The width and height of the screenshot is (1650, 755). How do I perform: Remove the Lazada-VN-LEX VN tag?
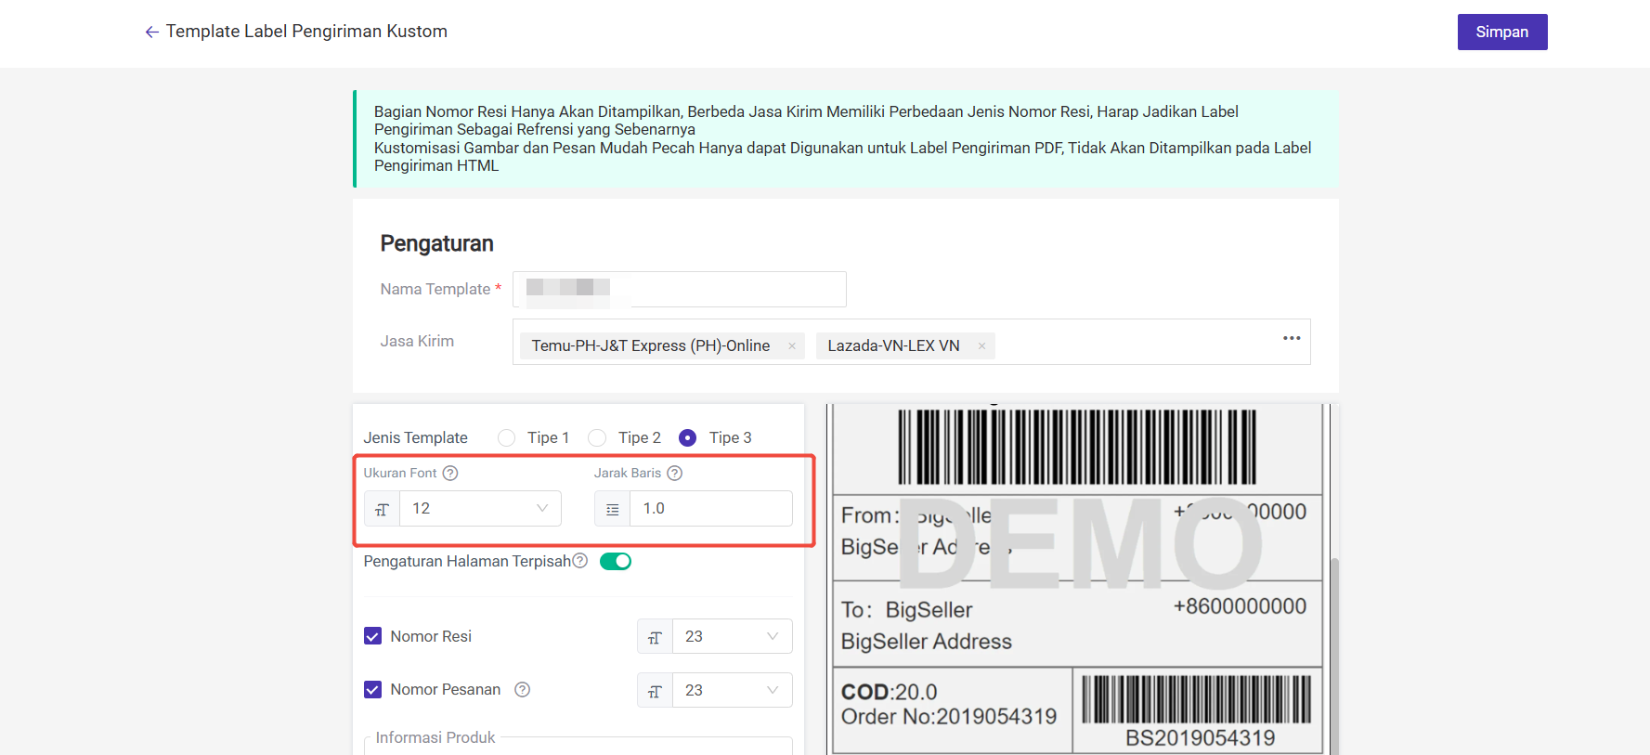[x=981, y=346]
